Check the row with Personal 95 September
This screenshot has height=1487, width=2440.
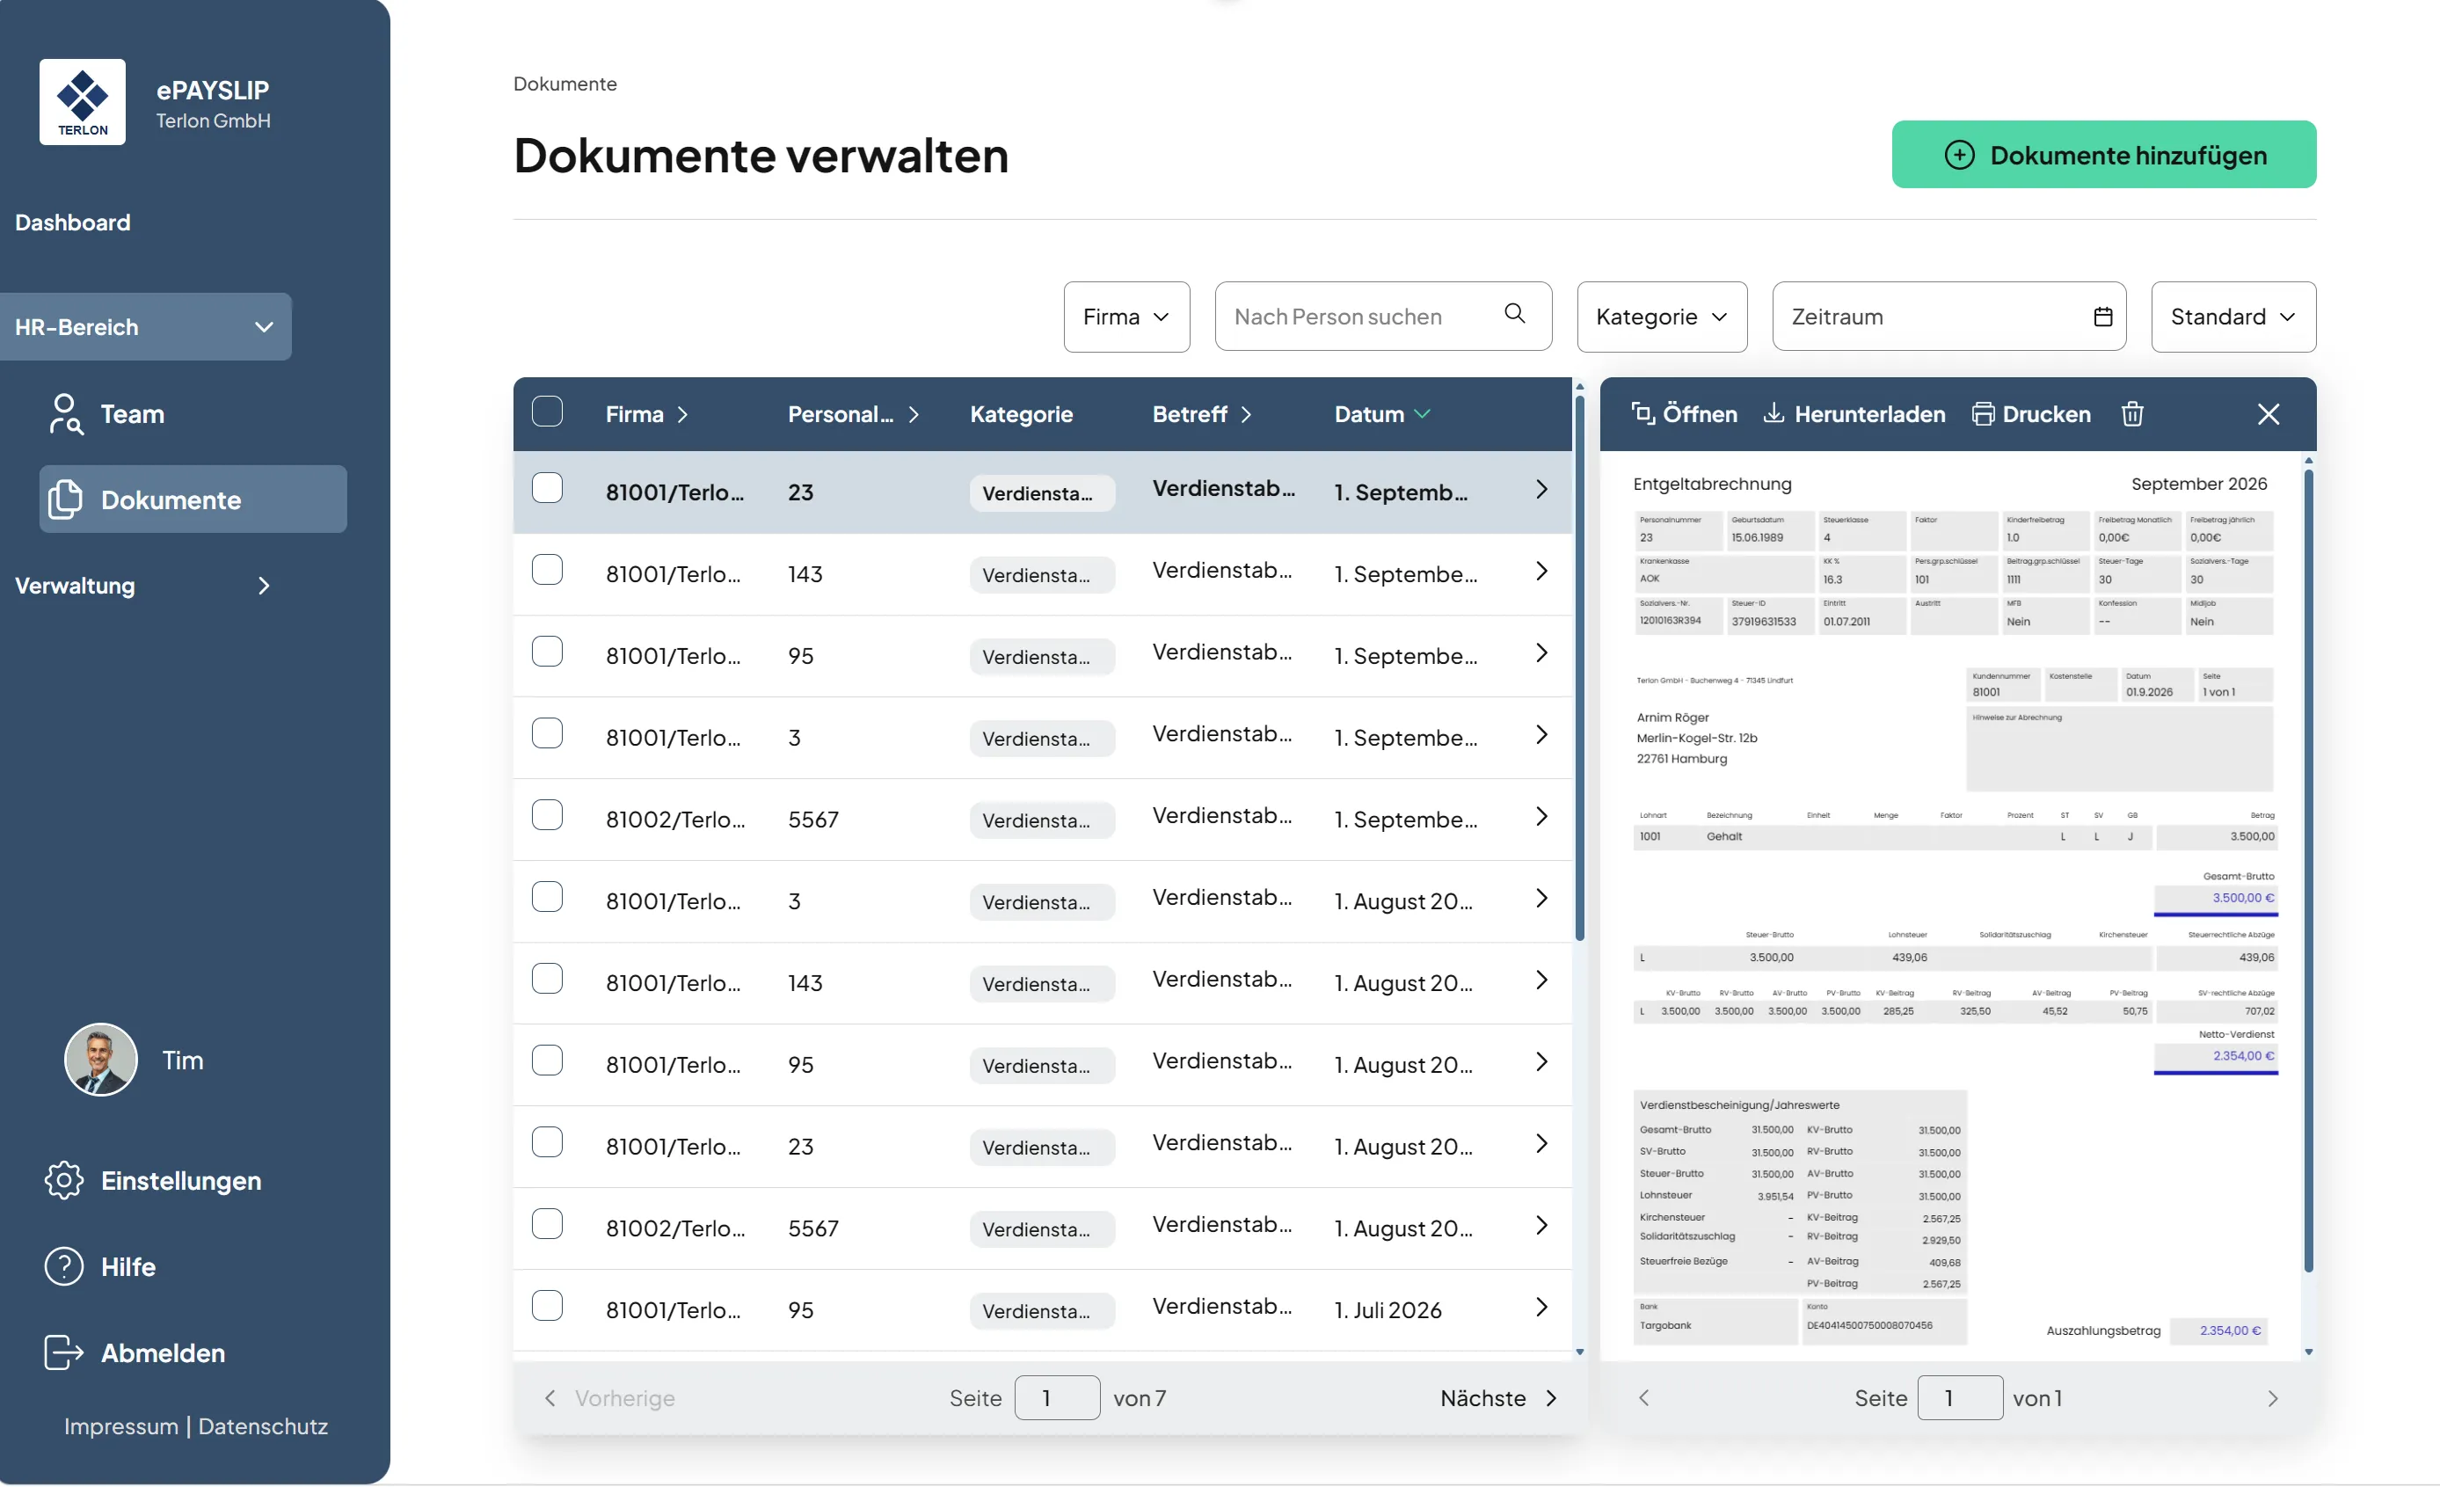pos(547,652)
